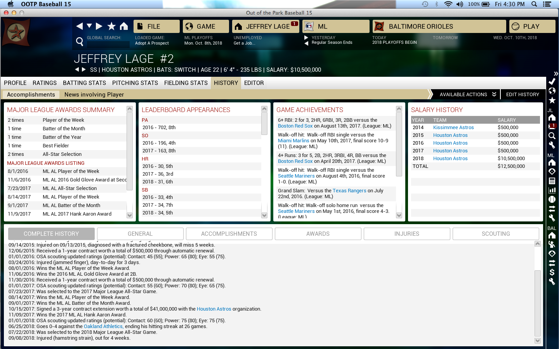The height and width of the screenshot is (349, 559).
Task: Click the ML section baseball icon
Action: pyautogui.click(x=552, y=199)
